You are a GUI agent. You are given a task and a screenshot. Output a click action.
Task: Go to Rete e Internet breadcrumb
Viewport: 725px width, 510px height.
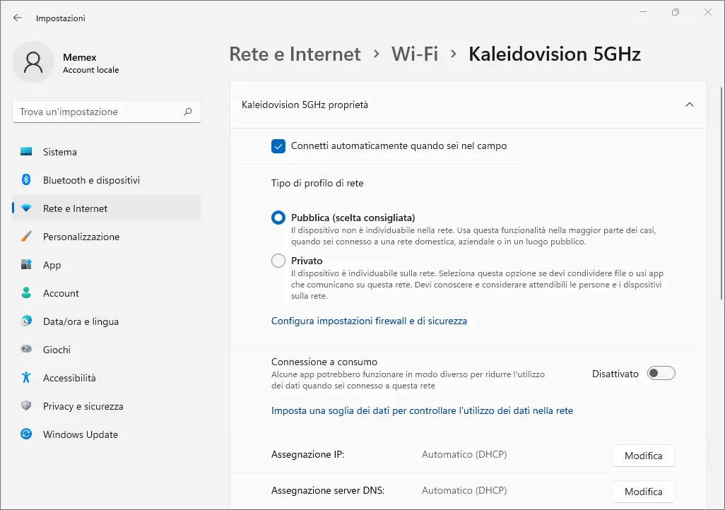(295, 54)
